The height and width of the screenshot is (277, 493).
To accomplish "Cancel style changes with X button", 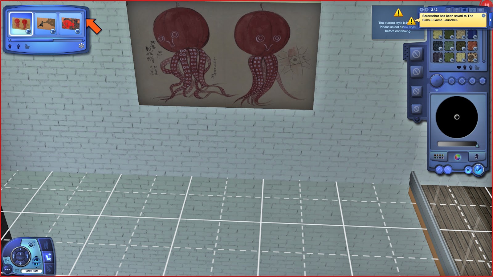I will point(468,170).
